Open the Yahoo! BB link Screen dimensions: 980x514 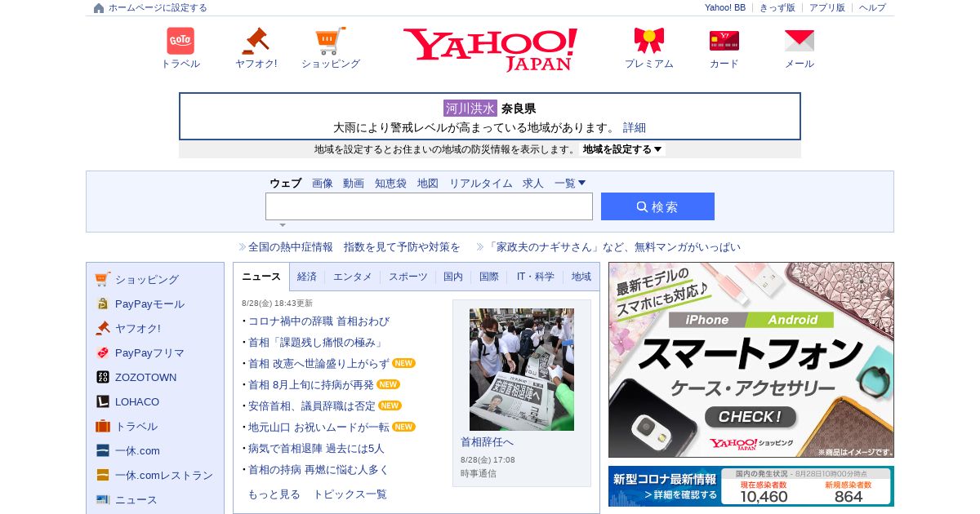pyautogui.click(x=725, y=7)
